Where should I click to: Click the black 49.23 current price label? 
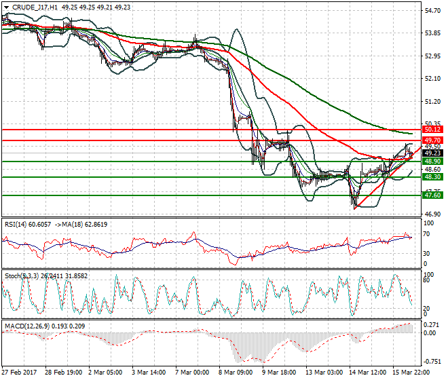(432, 153)
